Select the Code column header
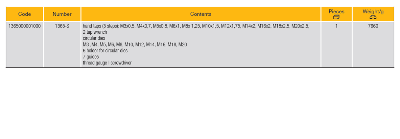Image resolution: width=400 pixels, height=139 pixels. 25,14
